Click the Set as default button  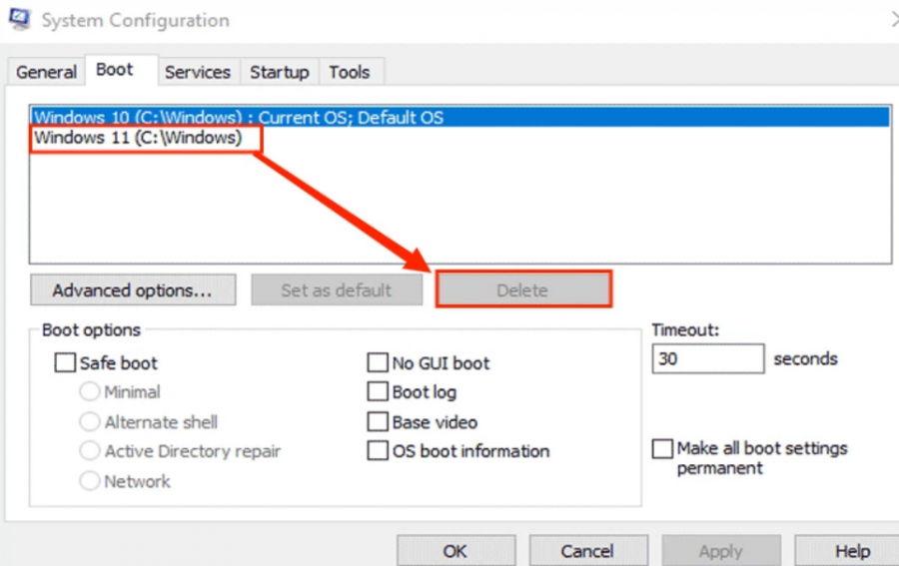click(336, 290)
